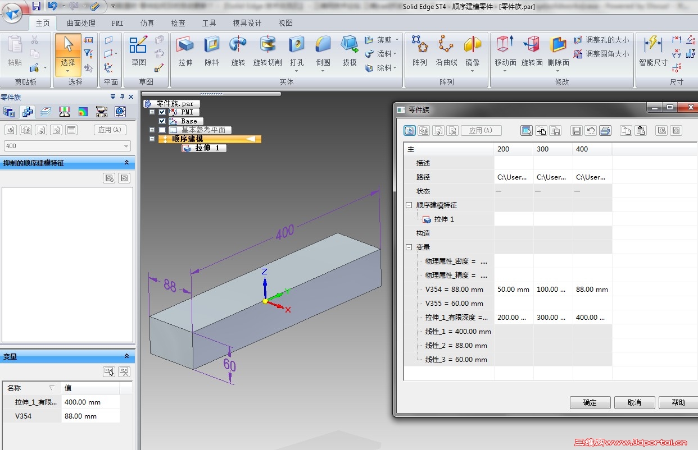The image size is (698, 450).
Task: Open the member combo box showing 400
Action: pyautogui.click(x=67, y=146)
